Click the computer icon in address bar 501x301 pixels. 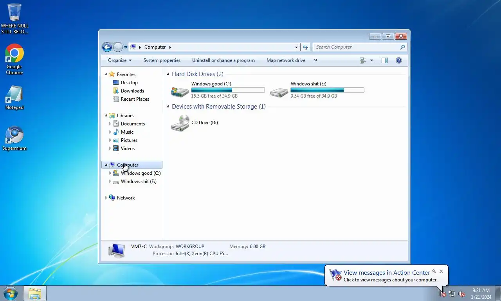(133, 47)
